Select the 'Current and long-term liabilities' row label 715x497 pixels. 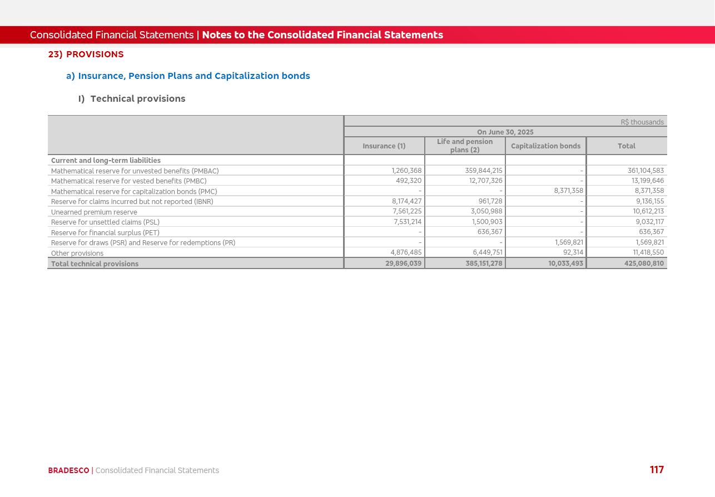106,161
